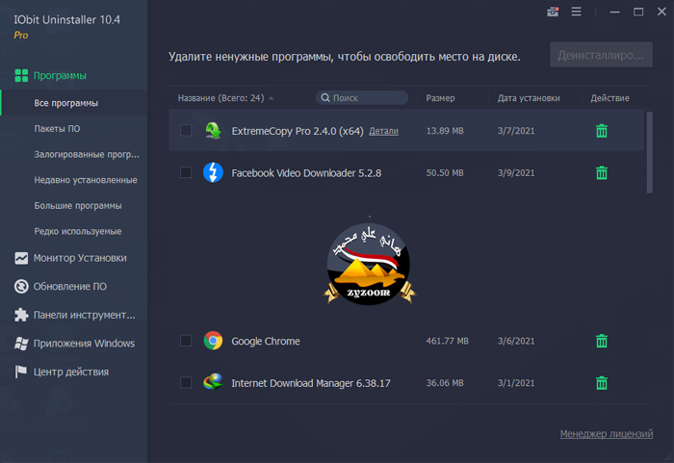
Task: Click the search magnifier icon
Action: (325, 98)
